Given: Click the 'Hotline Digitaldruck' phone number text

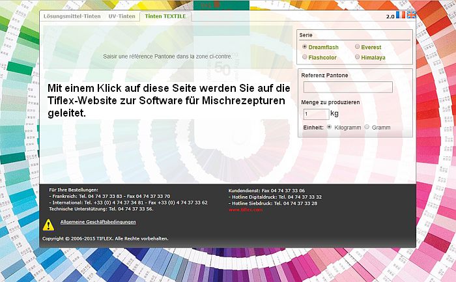Looking at the screenshot, I should coord(275,197).
